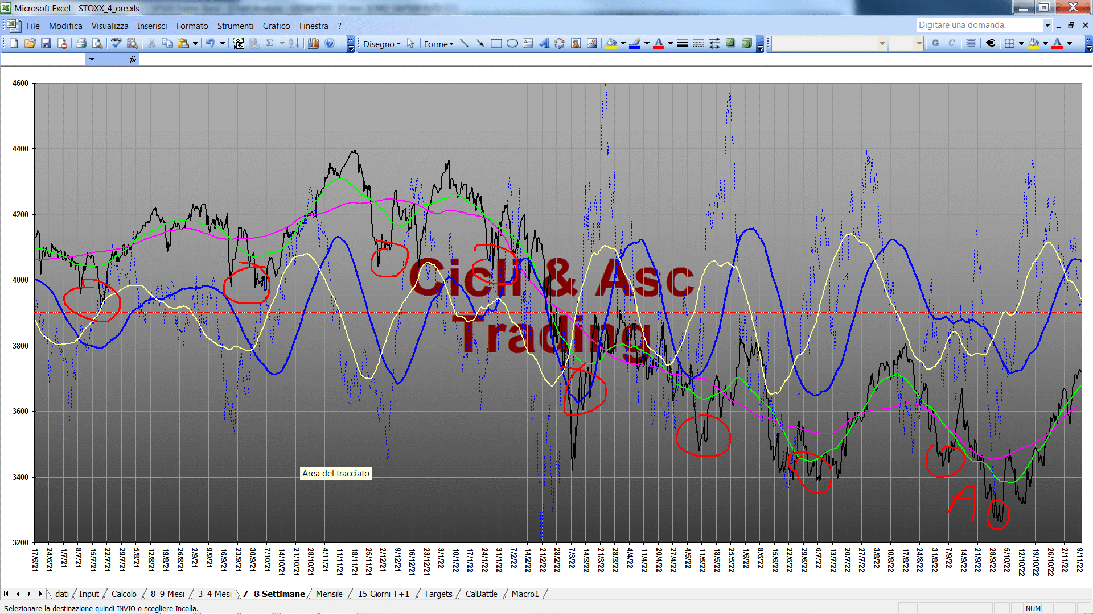Open the help question box dropdown arrow

(1047, 25)
